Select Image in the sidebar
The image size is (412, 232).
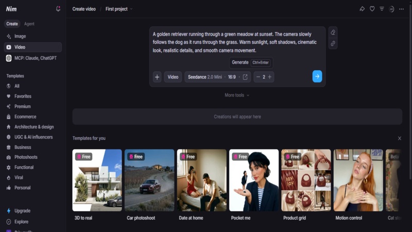pos(33,36)
